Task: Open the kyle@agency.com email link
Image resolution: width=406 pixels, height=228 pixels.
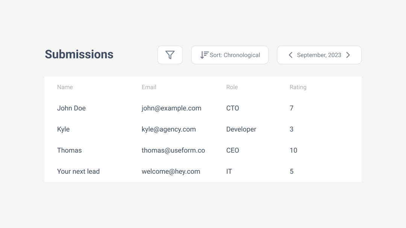Action: [x=168, y=129]
